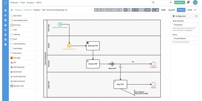Select the Gateway palette item
The image size is (202, 101).
tap(22, 34)
